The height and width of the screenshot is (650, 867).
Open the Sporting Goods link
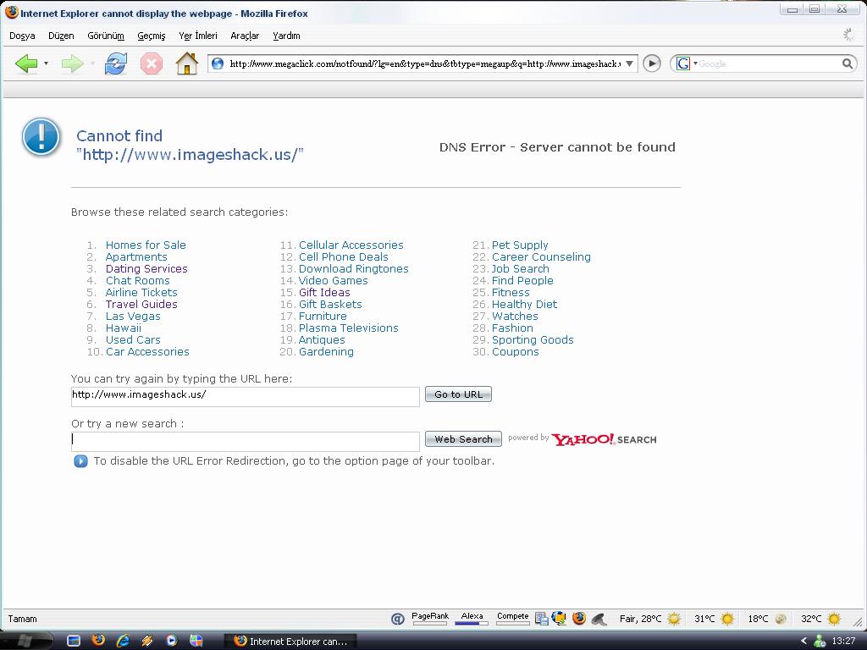tap(533, 340)
